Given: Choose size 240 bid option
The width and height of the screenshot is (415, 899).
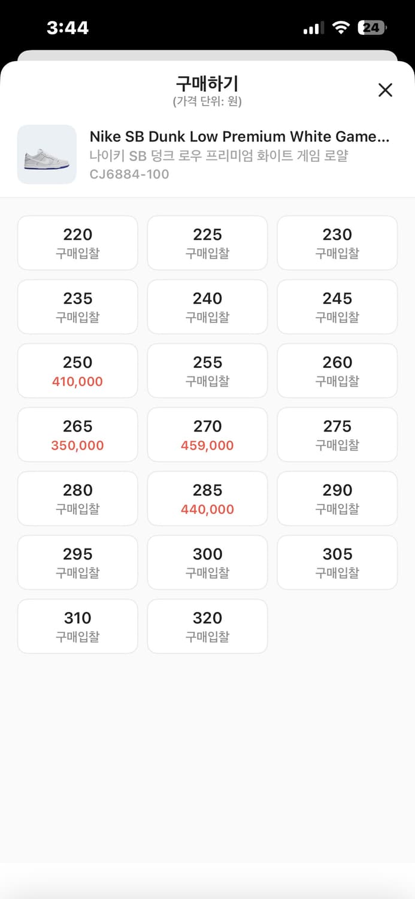Looking at the screenshot, I should [x=207, y=307].
